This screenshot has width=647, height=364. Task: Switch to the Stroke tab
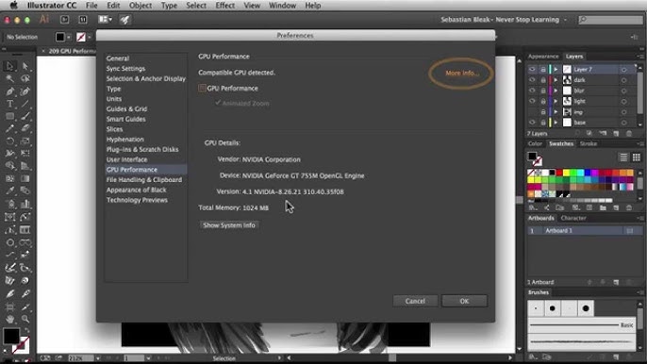pyautogui.click(x=589, y=143)
